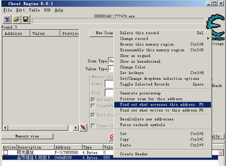226x166 pixels.
Task: Save the table with the floppy icon
Action: [x=26, y=19]
